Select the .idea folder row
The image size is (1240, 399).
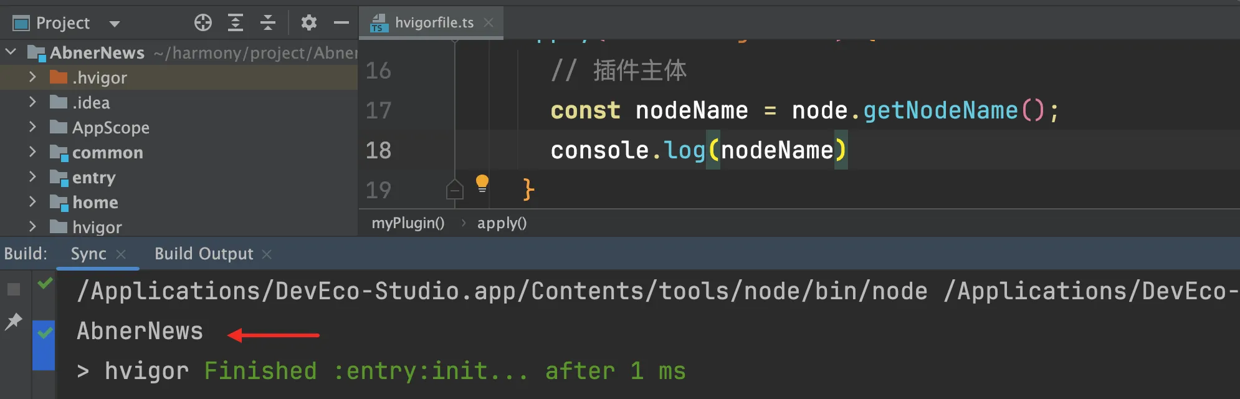click(179, 102)
